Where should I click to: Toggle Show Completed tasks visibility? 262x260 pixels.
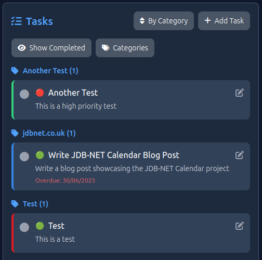point(51,48)
